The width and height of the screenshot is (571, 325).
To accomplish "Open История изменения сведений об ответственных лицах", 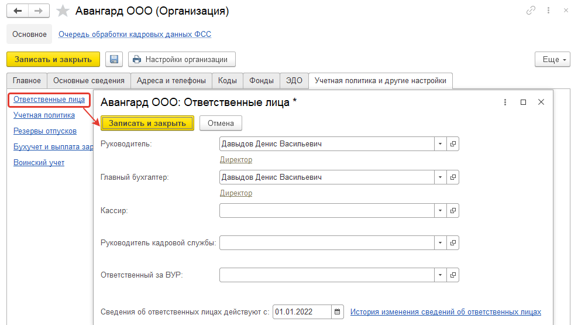I will click(x=445, y=312).
